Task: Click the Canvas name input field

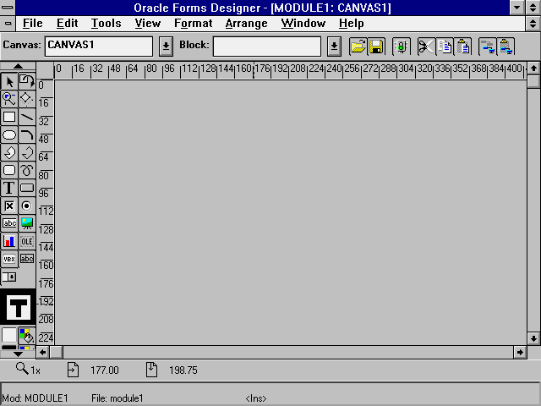Action: [99, 46]
